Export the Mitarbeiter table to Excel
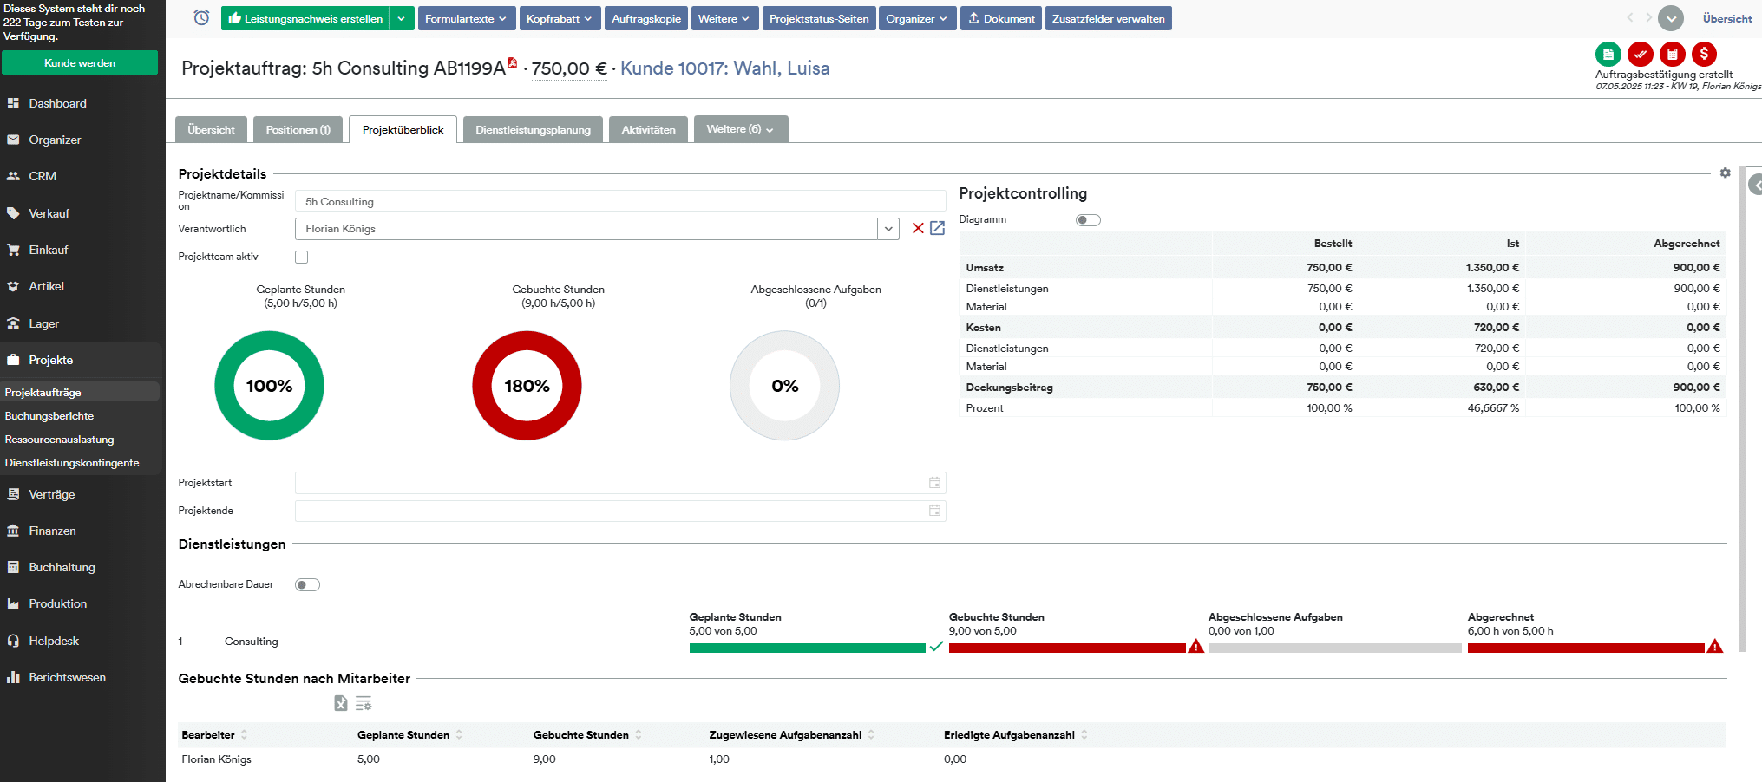 pyautogui.click(x=340, y=703)
